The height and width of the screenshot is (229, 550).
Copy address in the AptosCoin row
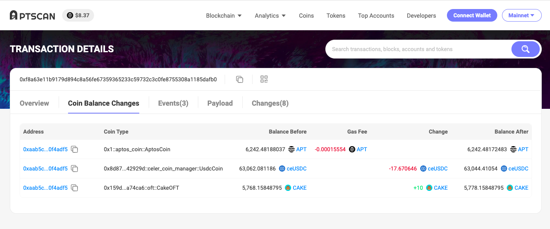point(74,149)
